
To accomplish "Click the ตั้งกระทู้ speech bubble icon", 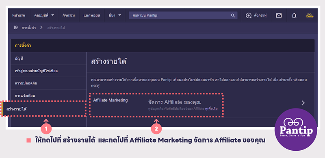I will (249, 15).
